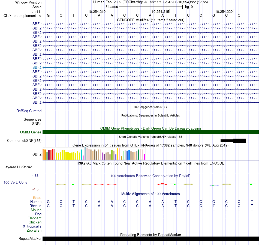Click the 10,254,210 ruler position
Screen dimensions: 259x245
point(97,11)
